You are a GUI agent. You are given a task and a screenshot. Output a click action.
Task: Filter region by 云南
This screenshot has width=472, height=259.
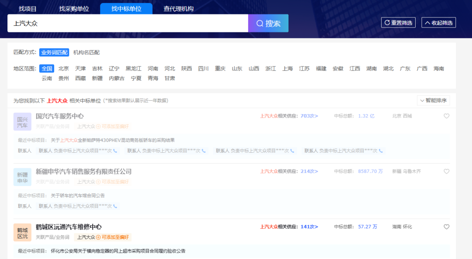tap(47, 78)
